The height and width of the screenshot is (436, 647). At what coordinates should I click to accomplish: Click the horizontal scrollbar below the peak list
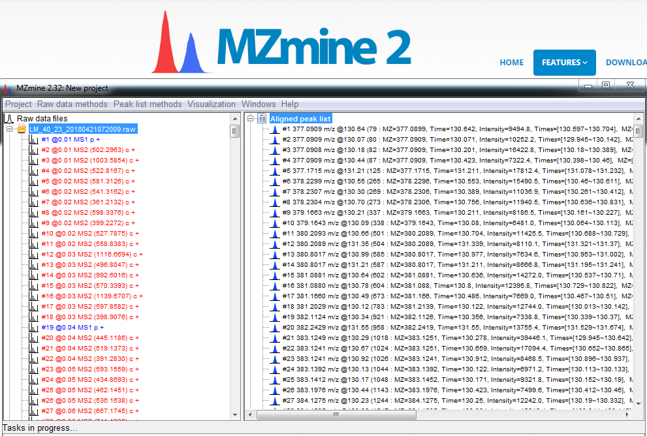coord(336,414)
